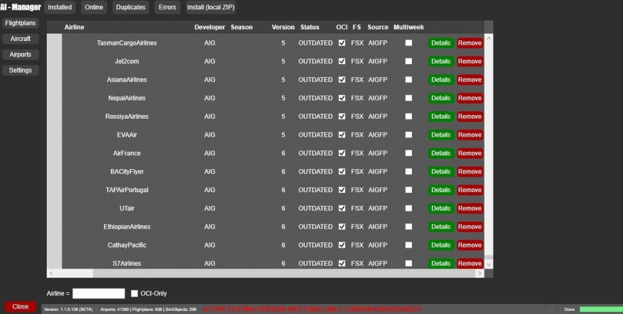Screen dimensions: 623x314
Task: Click the horizontal scrollbar right arrow
Action: coord(480,273)
